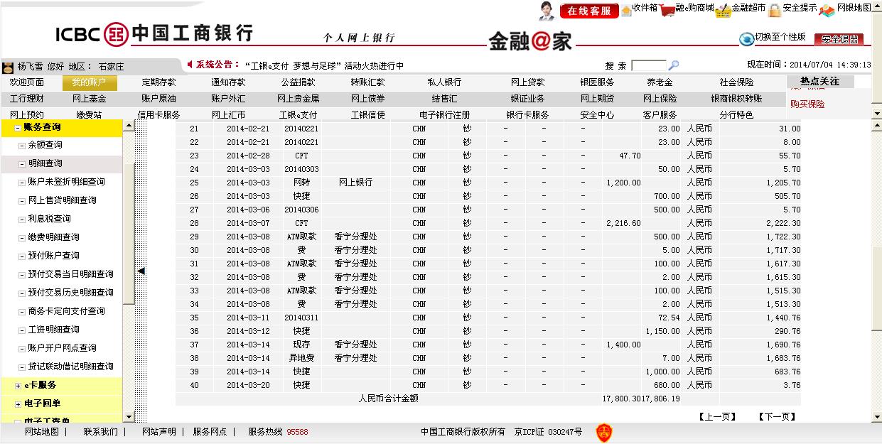The image size is (882, 444).
Task: Select 预付交易历史明细查询 in the sidebar
Action: pyautogui.click(x=71, y=293)
